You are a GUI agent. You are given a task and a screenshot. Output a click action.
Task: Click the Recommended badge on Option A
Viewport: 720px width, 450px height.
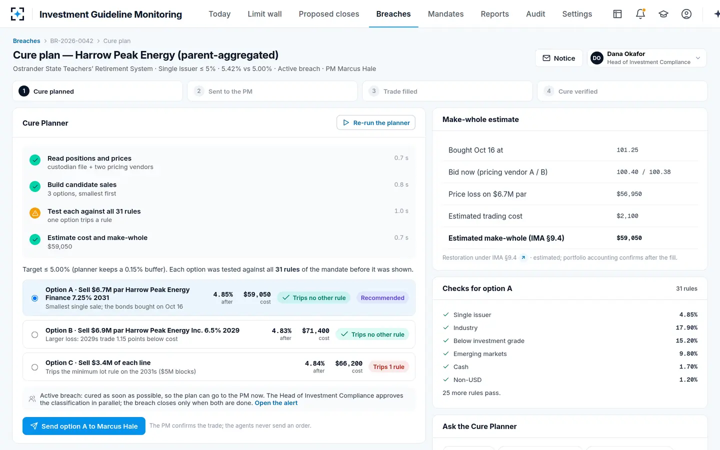point(382,298)
